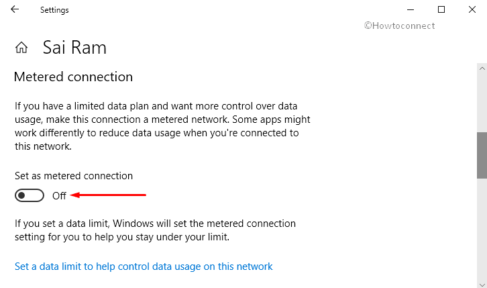Click the Howtoconnect watermark text
This screenshot has width=487, height=288.
[399, 26]
